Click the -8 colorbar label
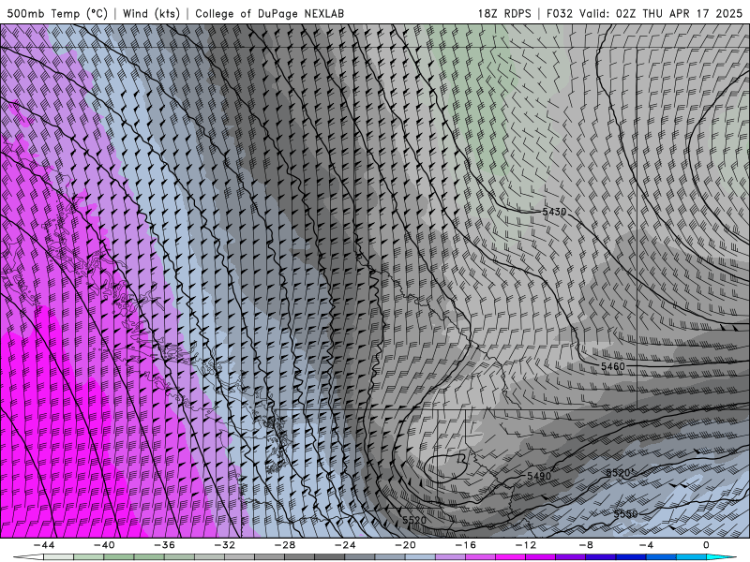Image resolution: width=750 pixels, height=562 pixels. 587,545
